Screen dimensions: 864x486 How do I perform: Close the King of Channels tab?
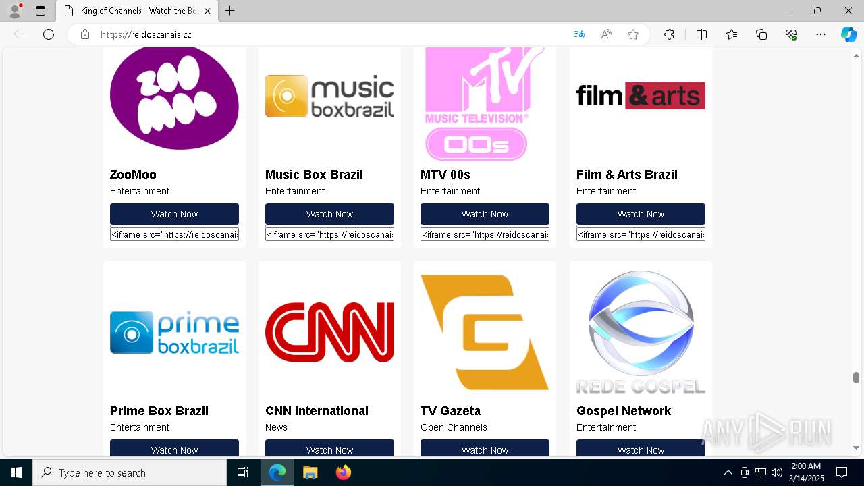(207, 11)
